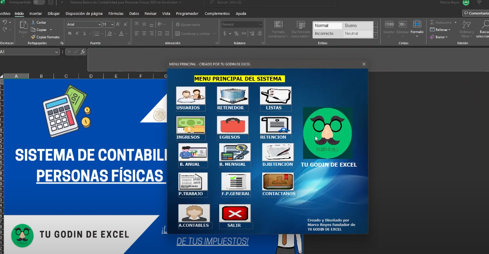Open the Borrar dropdown
The image size is (489, 254).
pyautogui.click(x=439, y=37)
